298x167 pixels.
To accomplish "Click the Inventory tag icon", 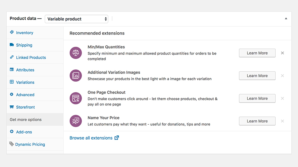I will point(12,32).
